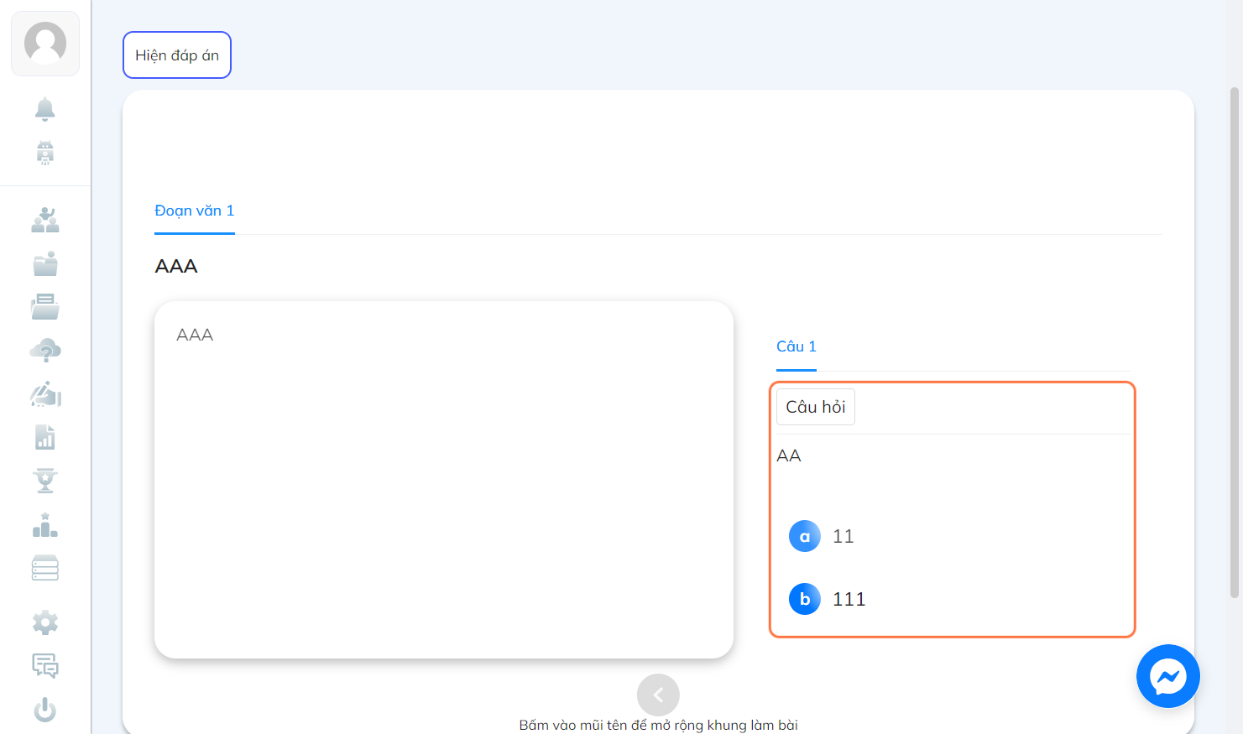Viewport: 1243px width, 734px height.
Task: Open the classroom group icon
Action: tap(45, 220)
